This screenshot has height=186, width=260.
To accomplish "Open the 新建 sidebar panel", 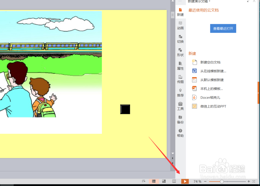I will (x=180, y=12).
